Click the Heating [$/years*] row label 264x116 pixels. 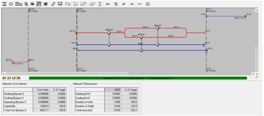(18, 94)
